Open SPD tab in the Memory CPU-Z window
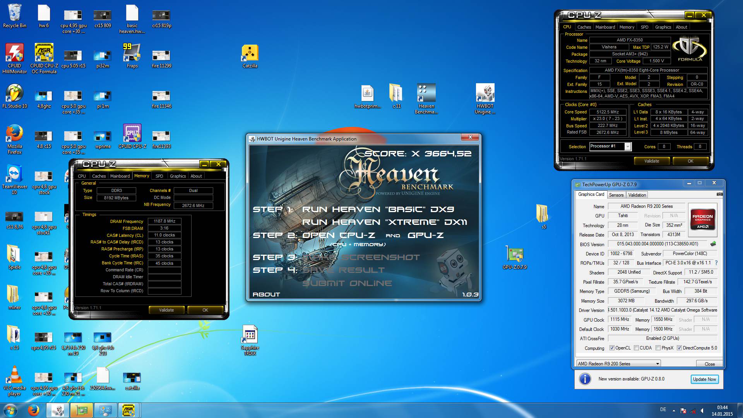Viewport: 743px width, 418px height. pyautogui.click(x=159, y=176)
